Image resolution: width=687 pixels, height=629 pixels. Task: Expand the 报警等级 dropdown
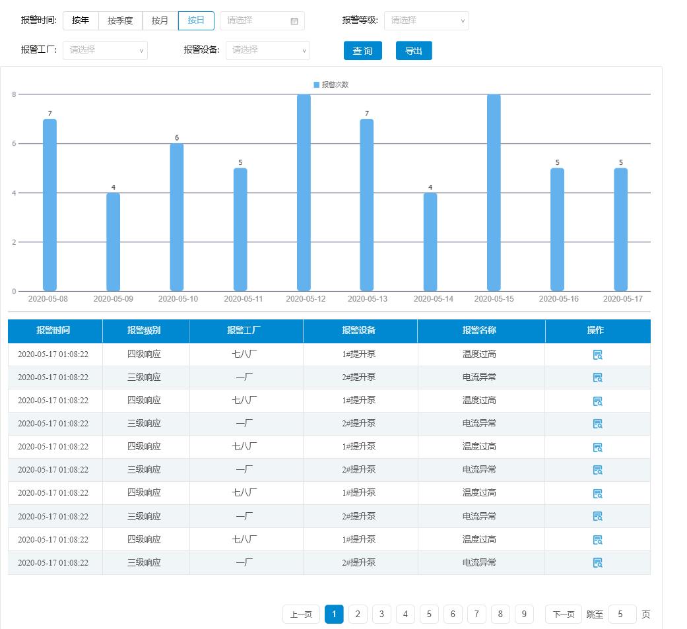[x=426, y=20]
